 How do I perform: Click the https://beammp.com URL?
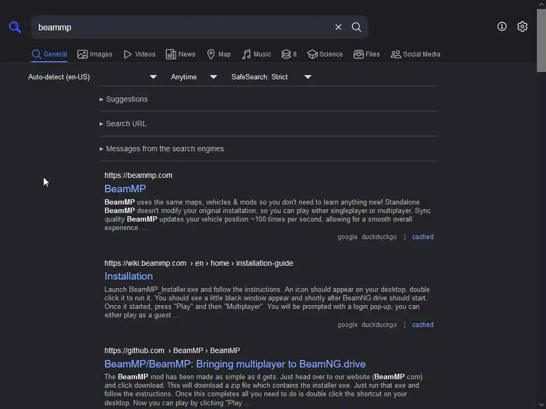[x=138, y=175]
